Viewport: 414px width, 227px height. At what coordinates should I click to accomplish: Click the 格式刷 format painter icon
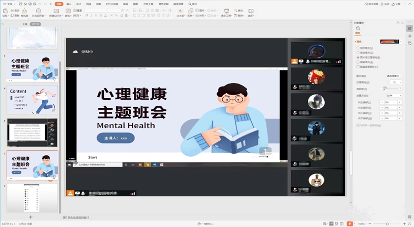click(25, 11)
